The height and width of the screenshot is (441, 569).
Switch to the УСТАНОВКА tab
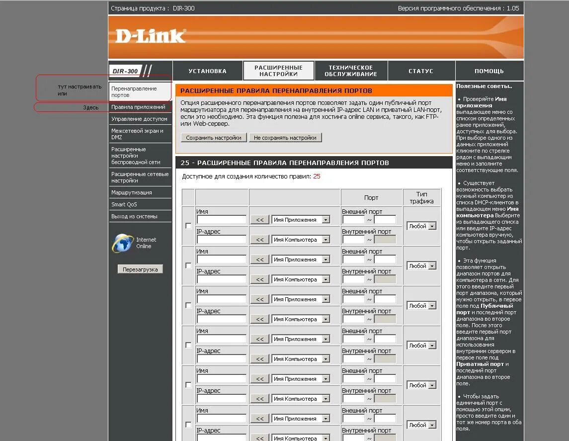(208, 71)
